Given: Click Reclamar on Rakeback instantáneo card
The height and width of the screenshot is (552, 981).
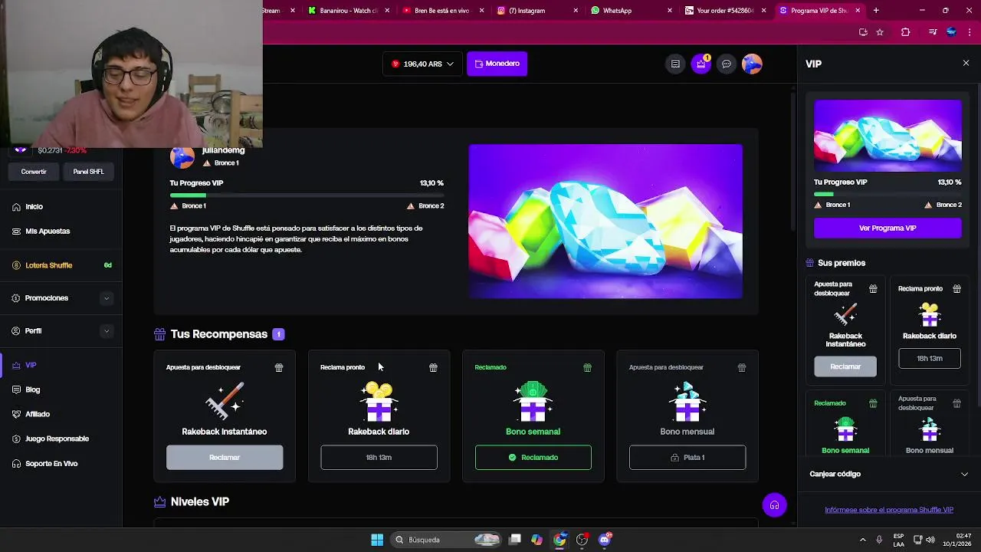Looking at the screenshot, I should [x=225, y=458].
